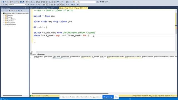Image resolution: width=178 pixels, height=100 pixels.
Task: Click the editor split handle above the scrollbar
Action: click(176, 10)
